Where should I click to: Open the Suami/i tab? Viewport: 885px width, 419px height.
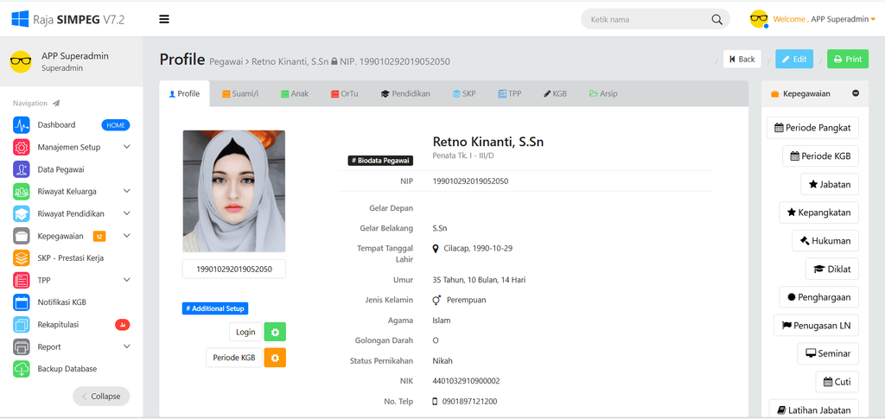coord(240,93)
